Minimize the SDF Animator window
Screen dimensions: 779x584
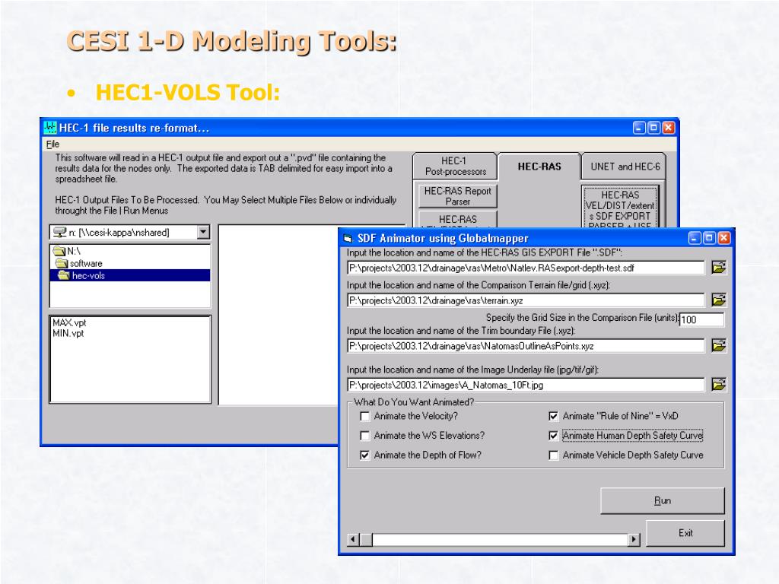point(695,238)
